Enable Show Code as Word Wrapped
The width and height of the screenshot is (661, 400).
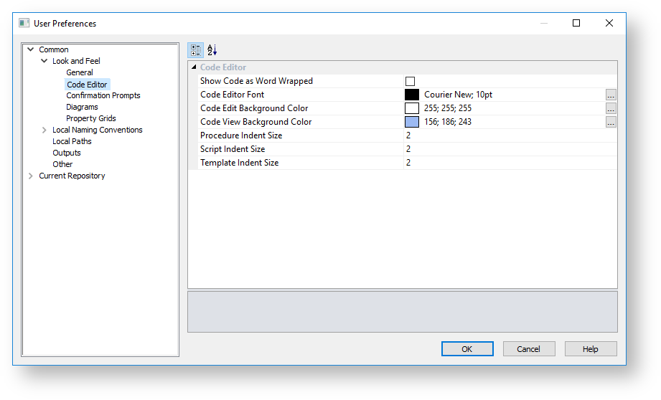411,81
